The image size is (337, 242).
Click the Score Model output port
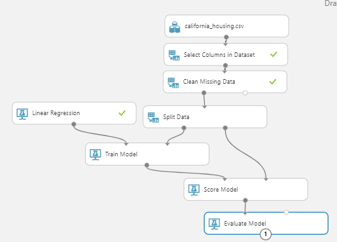[x=245, y=200]
